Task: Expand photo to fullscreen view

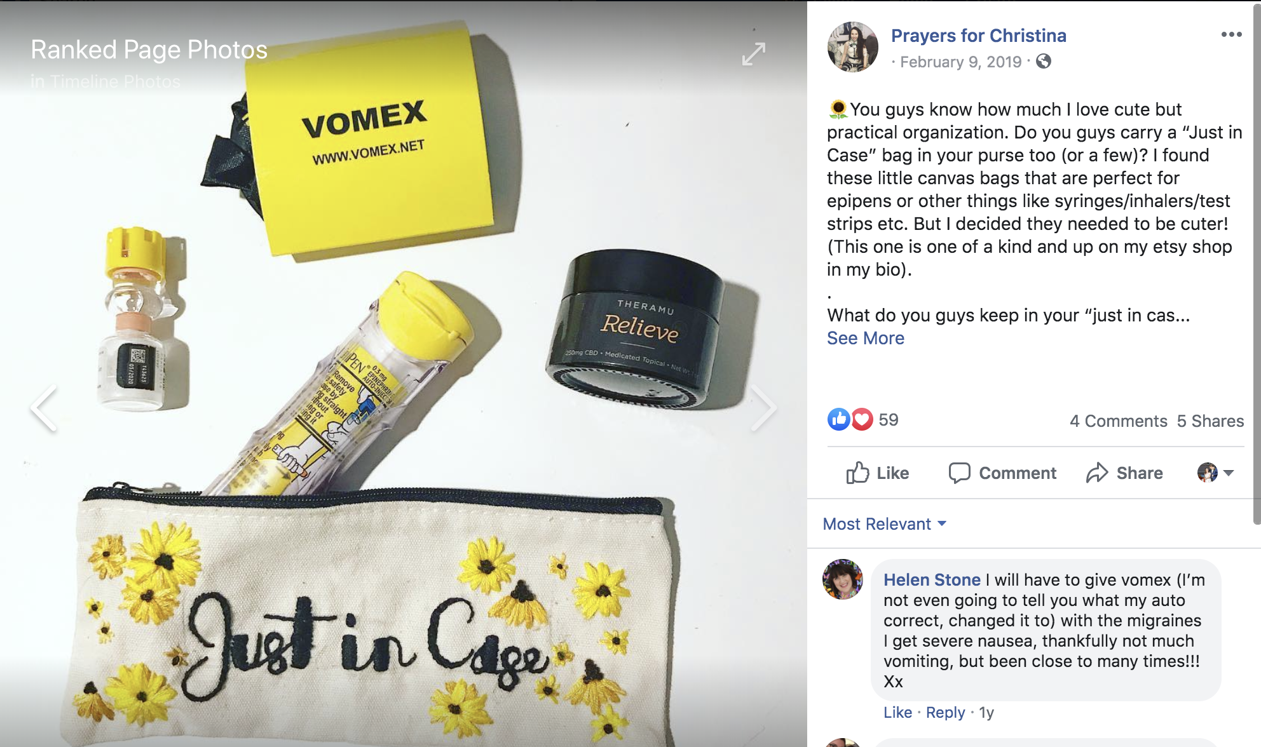Action: tap(754, 54)
